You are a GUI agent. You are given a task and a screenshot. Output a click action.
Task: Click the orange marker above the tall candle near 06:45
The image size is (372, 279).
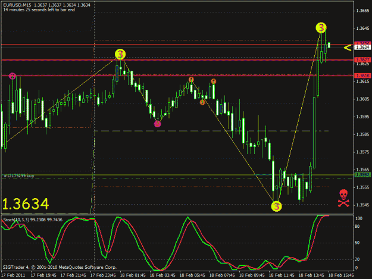214,81
